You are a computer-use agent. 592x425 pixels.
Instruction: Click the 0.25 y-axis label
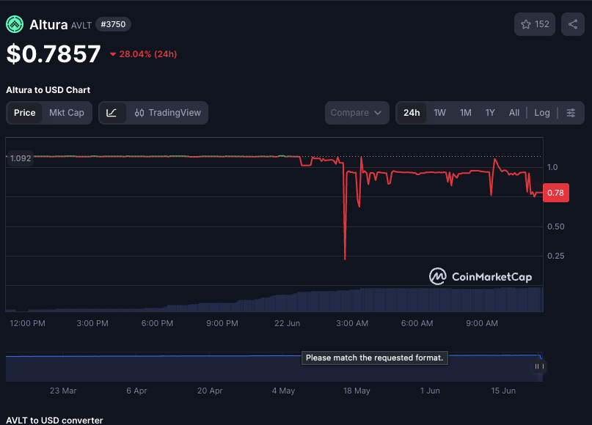pyautogui.click(x=556, y=256)
